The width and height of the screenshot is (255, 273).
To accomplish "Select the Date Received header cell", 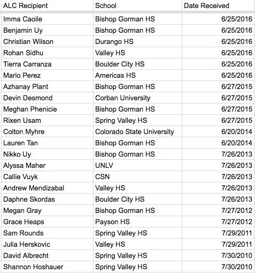I will (x=218, y=5).
